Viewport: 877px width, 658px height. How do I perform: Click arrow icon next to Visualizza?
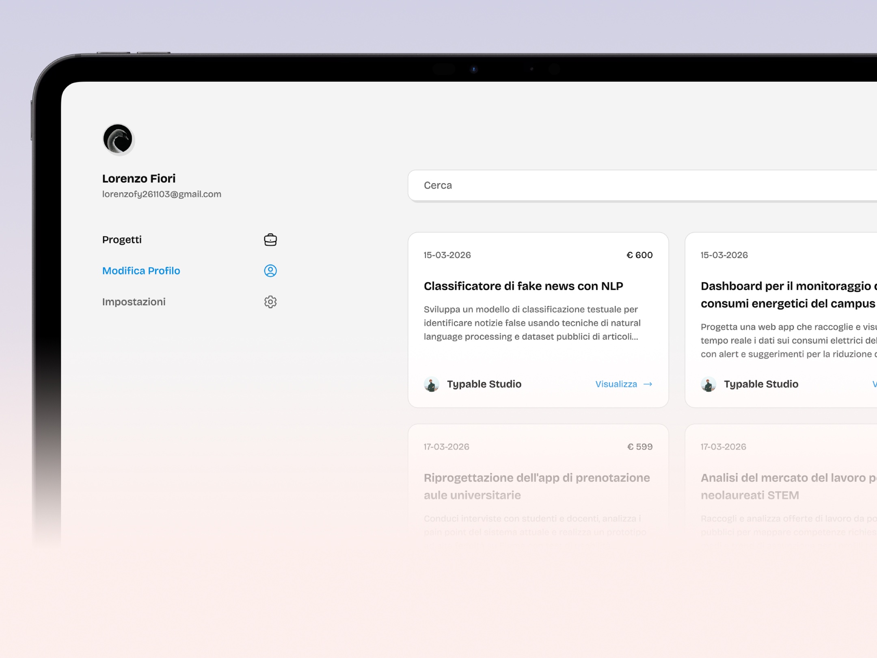648,384
